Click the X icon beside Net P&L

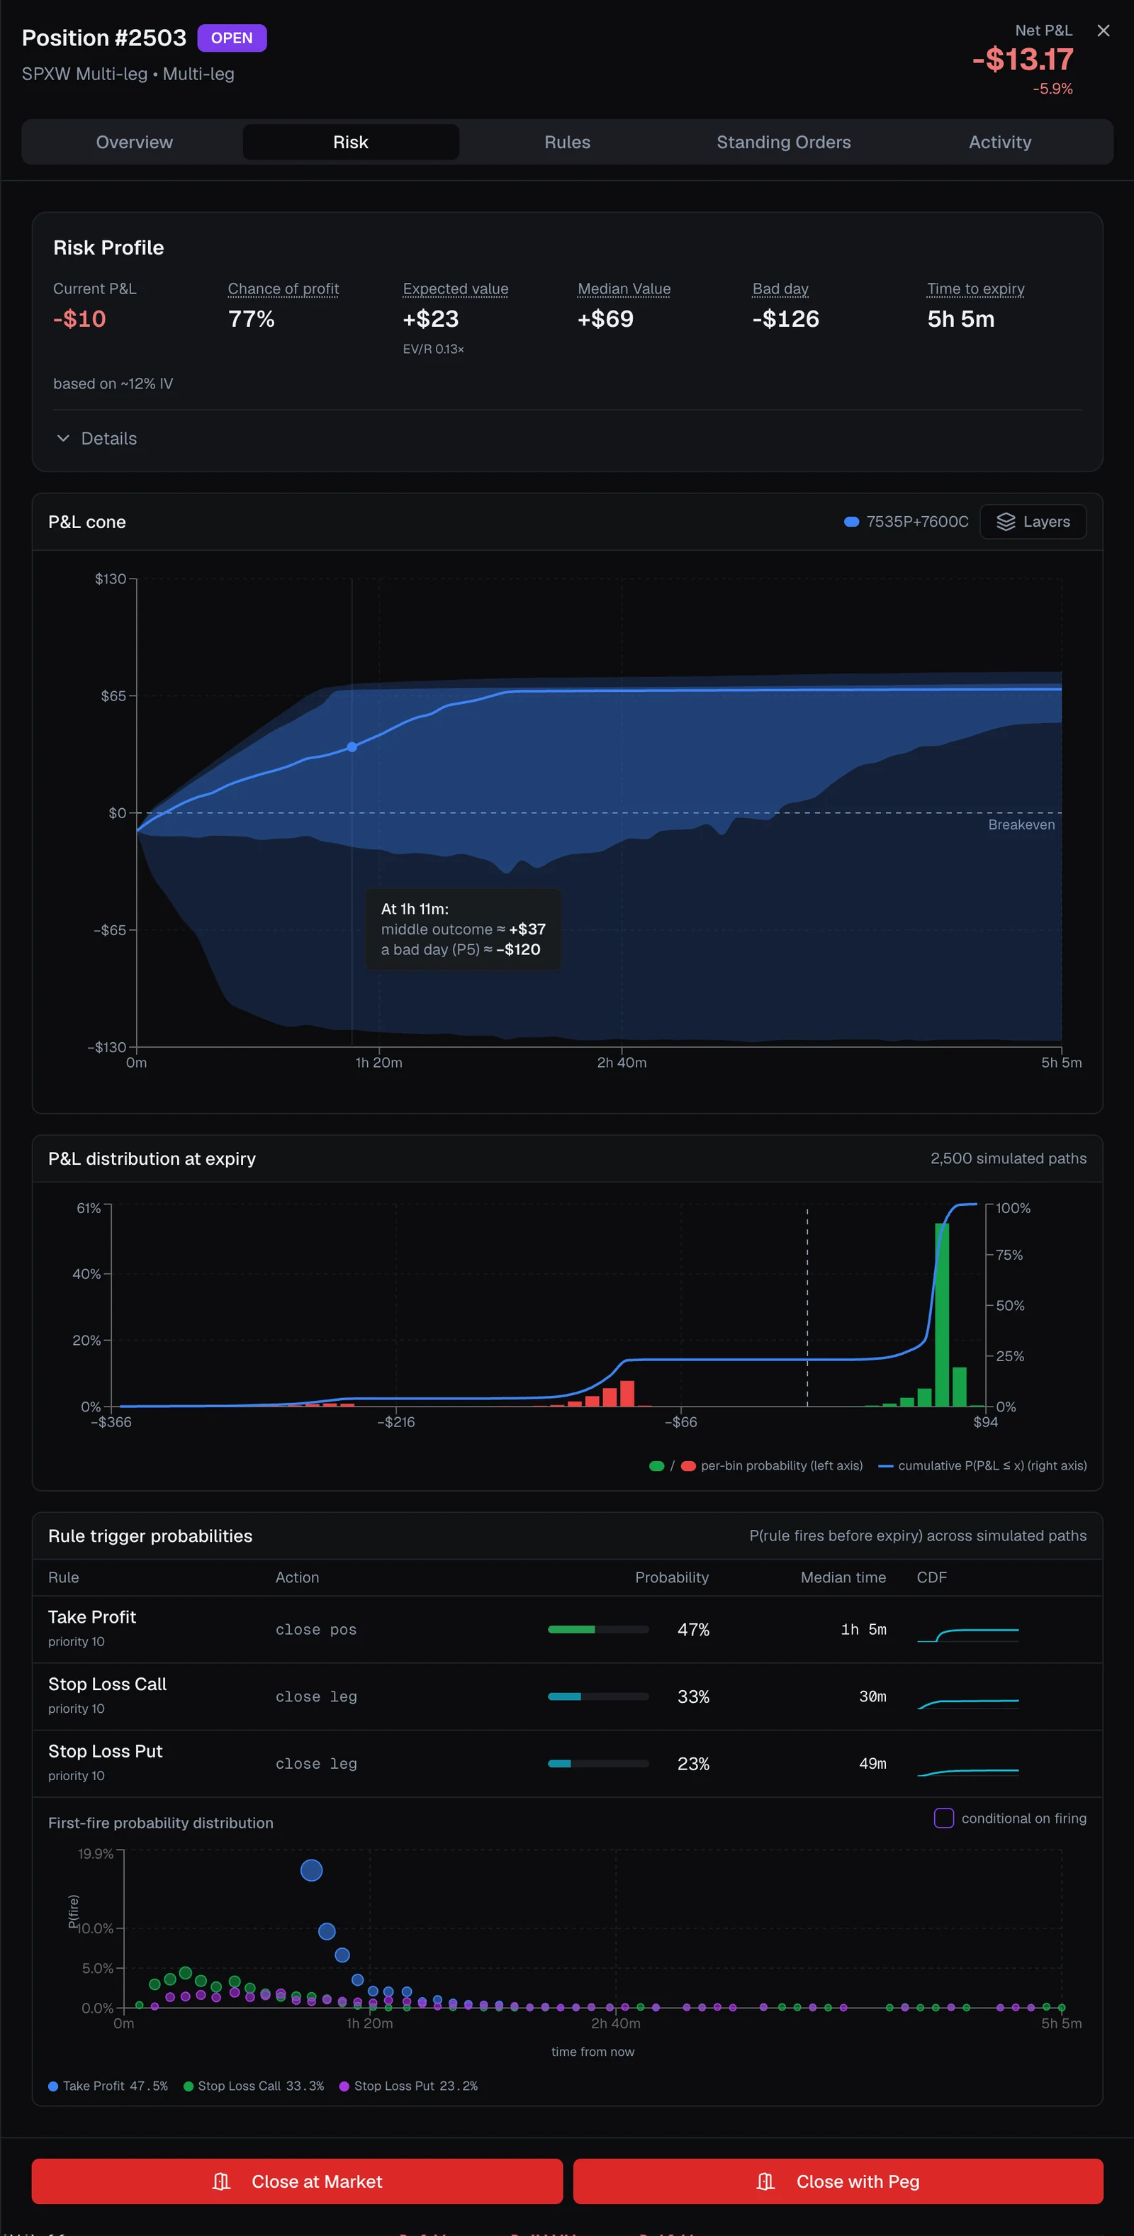[1103, 30]
